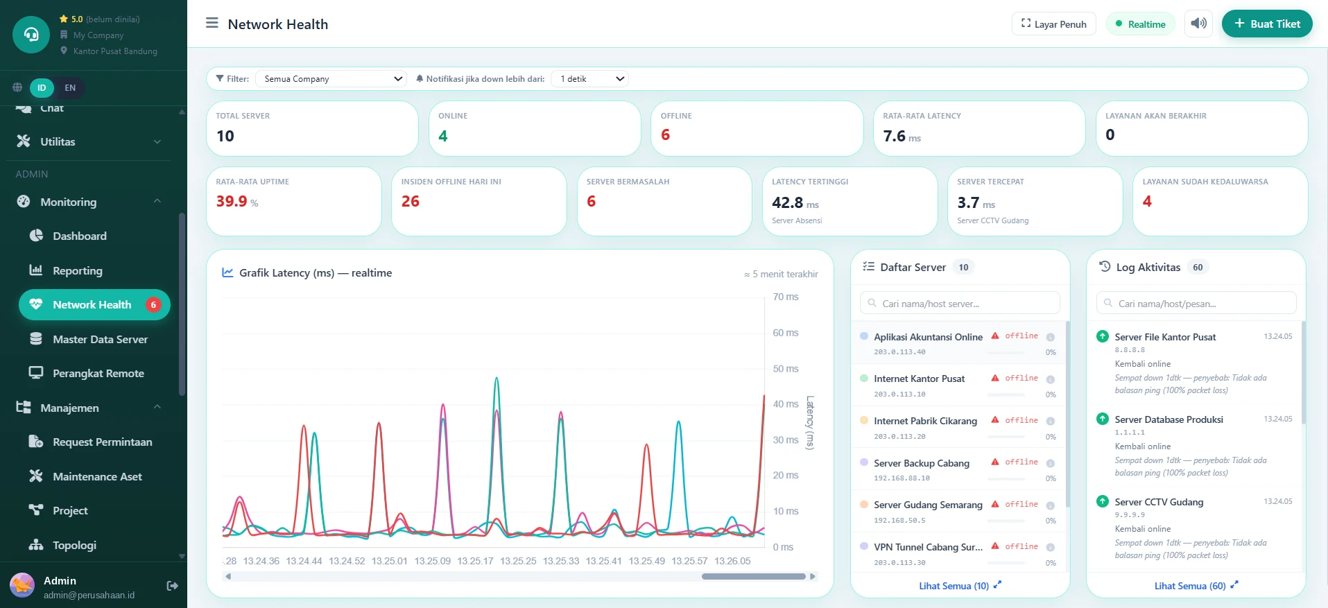Screen dimensions: 1328x608
Task: Open the Semua Company filter dropdown
Action: click(331, 79)
